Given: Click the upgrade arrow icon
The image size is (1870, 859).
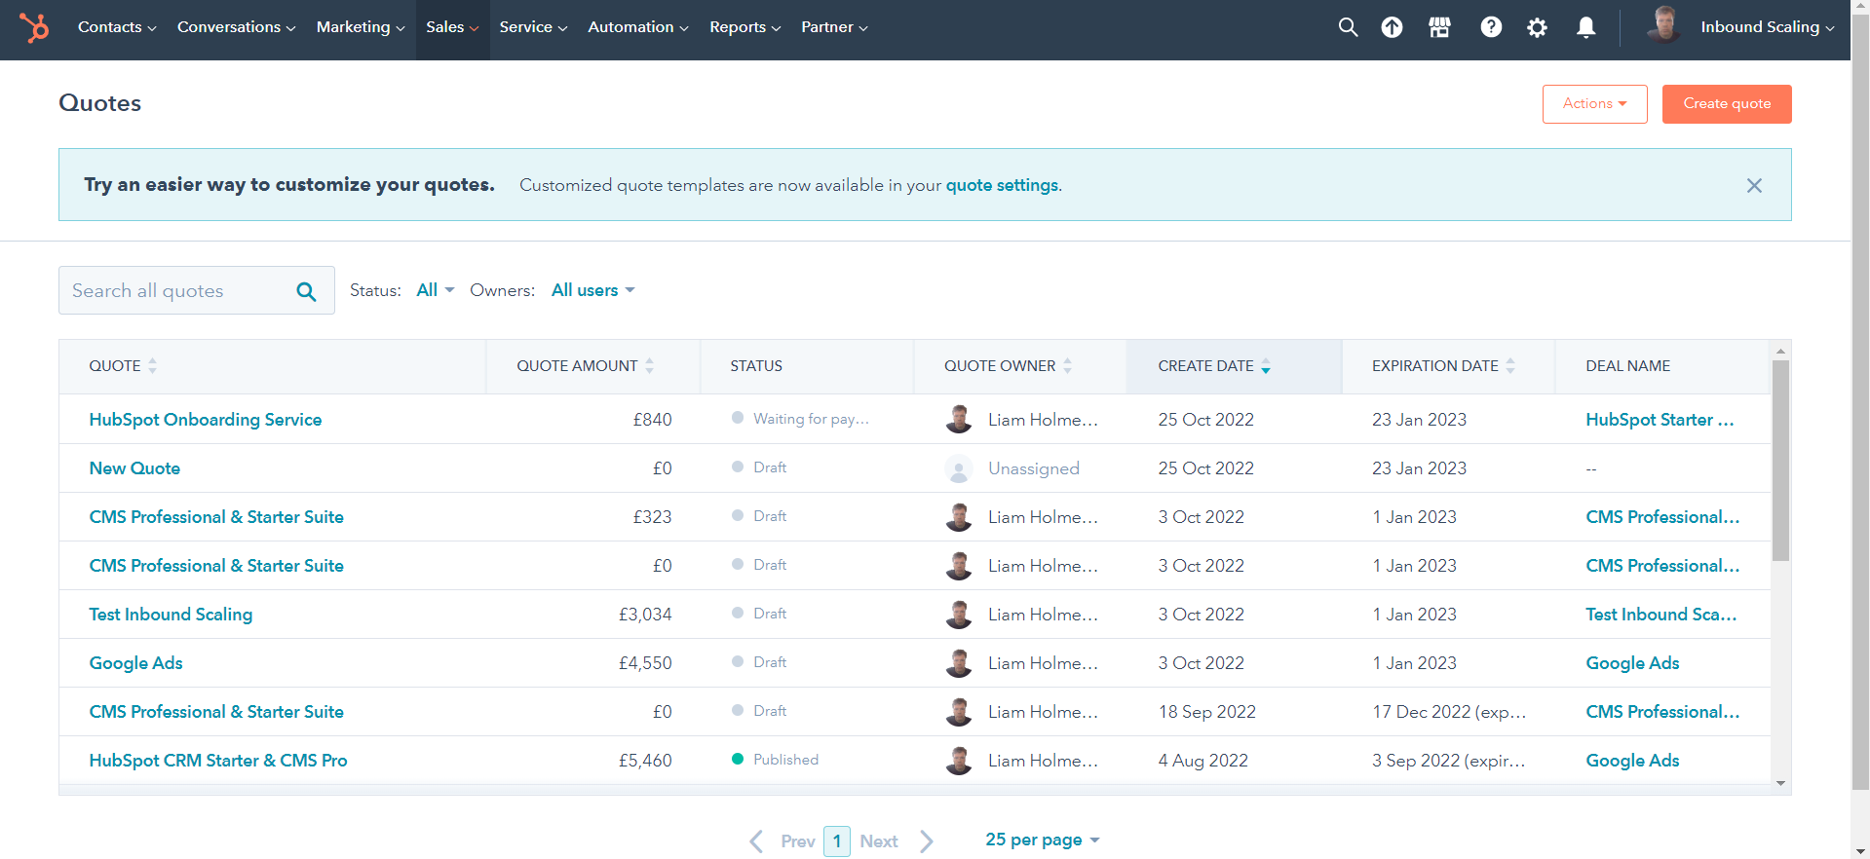Looking at the screenshot, I should [x=1392, y=27].
